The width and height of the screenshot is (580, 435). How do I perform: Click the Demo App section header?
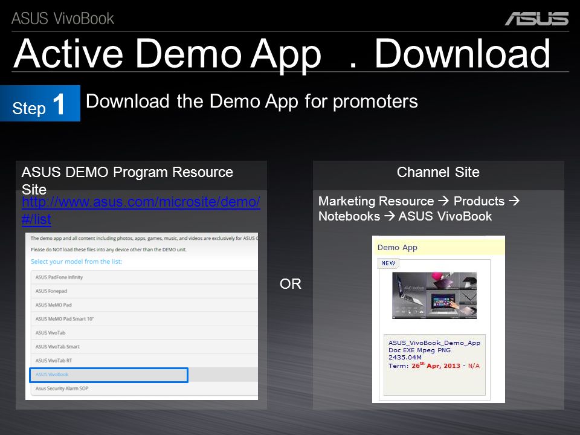pyautogui.click(x=439, y=247)
